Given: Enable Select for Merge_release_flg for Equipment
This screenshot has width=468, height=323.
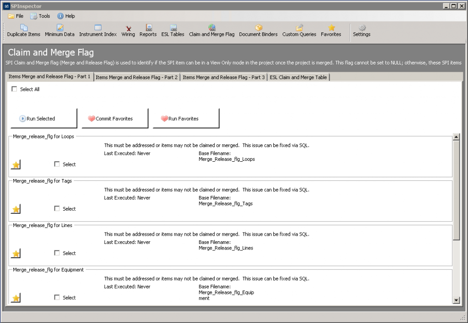Looking at the screenshot, I should [x=57, y=297].
